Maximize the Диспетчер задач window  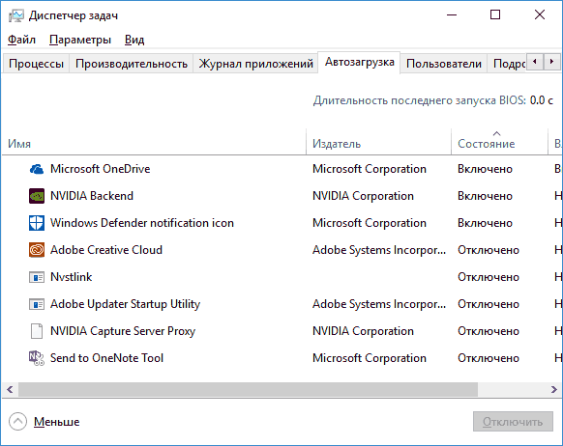click(495, 14)
